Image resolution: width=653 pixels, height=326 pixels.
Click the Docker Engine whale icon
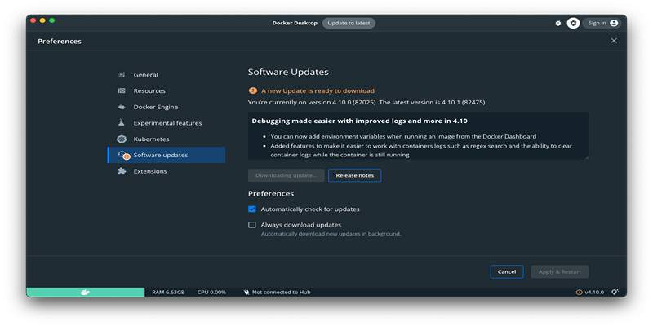tap(122, 107)
